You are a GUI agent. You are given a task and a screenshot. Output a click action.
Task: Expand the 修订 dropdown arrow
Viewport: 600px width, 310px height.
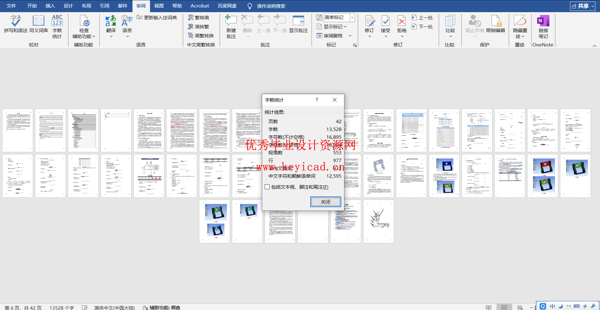click(x=370, y=36)
